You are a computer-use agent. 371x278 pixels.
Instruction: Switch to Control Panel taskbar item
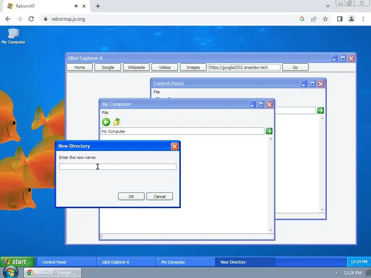[67, 262]
